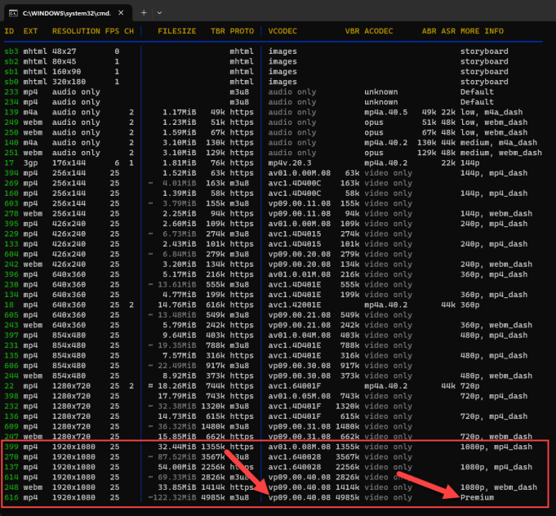Image resolution: width=556 pixels, height=516 pixels.
Task: Click format ID 616 in the last row
Action: (11, 497)
